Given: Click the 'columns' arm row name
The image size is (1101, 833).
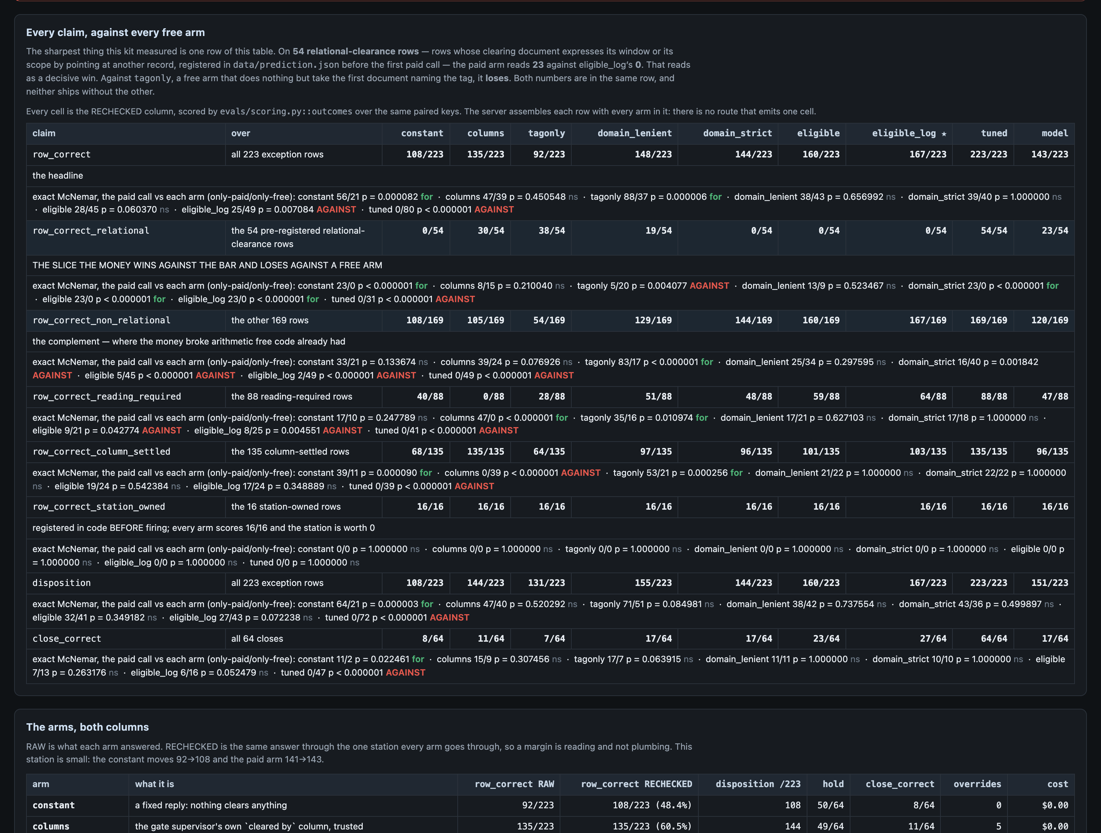Looking at the screenshot, I should point(51,826).
